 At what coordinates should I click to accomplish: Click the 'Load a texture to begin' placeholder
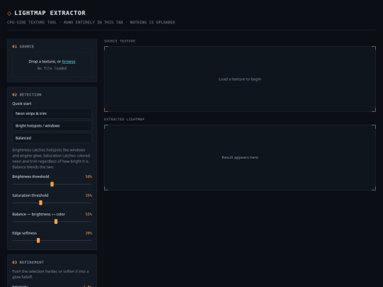(x=240, y=79)
